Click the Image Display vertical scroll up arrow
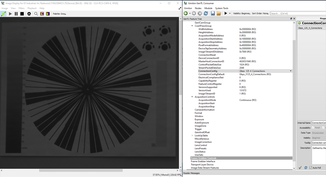Viewport: 326px width, 177px height. [x=180, y=19]
